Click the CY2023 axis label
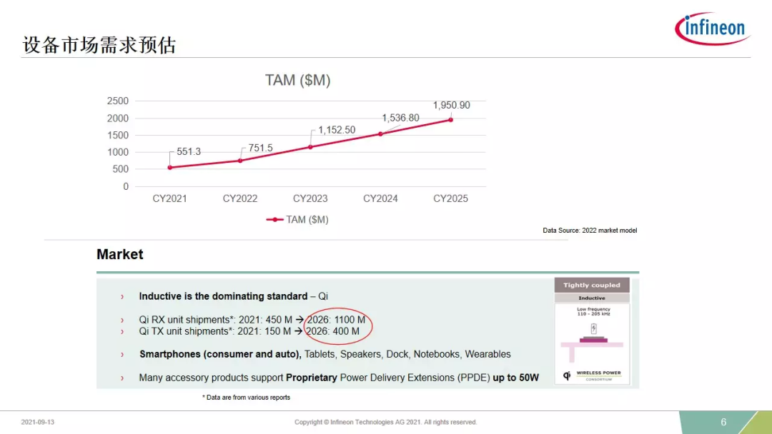Image resolution: width=772 pixels, height=434 pixels. tap(310, 198)
